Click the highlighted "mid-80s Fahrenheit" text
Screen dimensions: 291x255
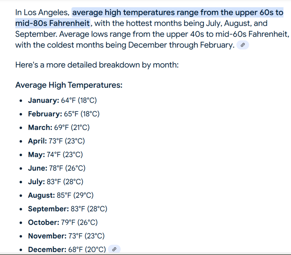(x=52, y=24)
